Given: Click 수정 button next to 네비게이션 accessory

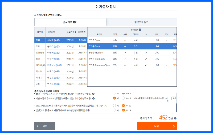Looking at the screenshot, I should click(174, 98).
